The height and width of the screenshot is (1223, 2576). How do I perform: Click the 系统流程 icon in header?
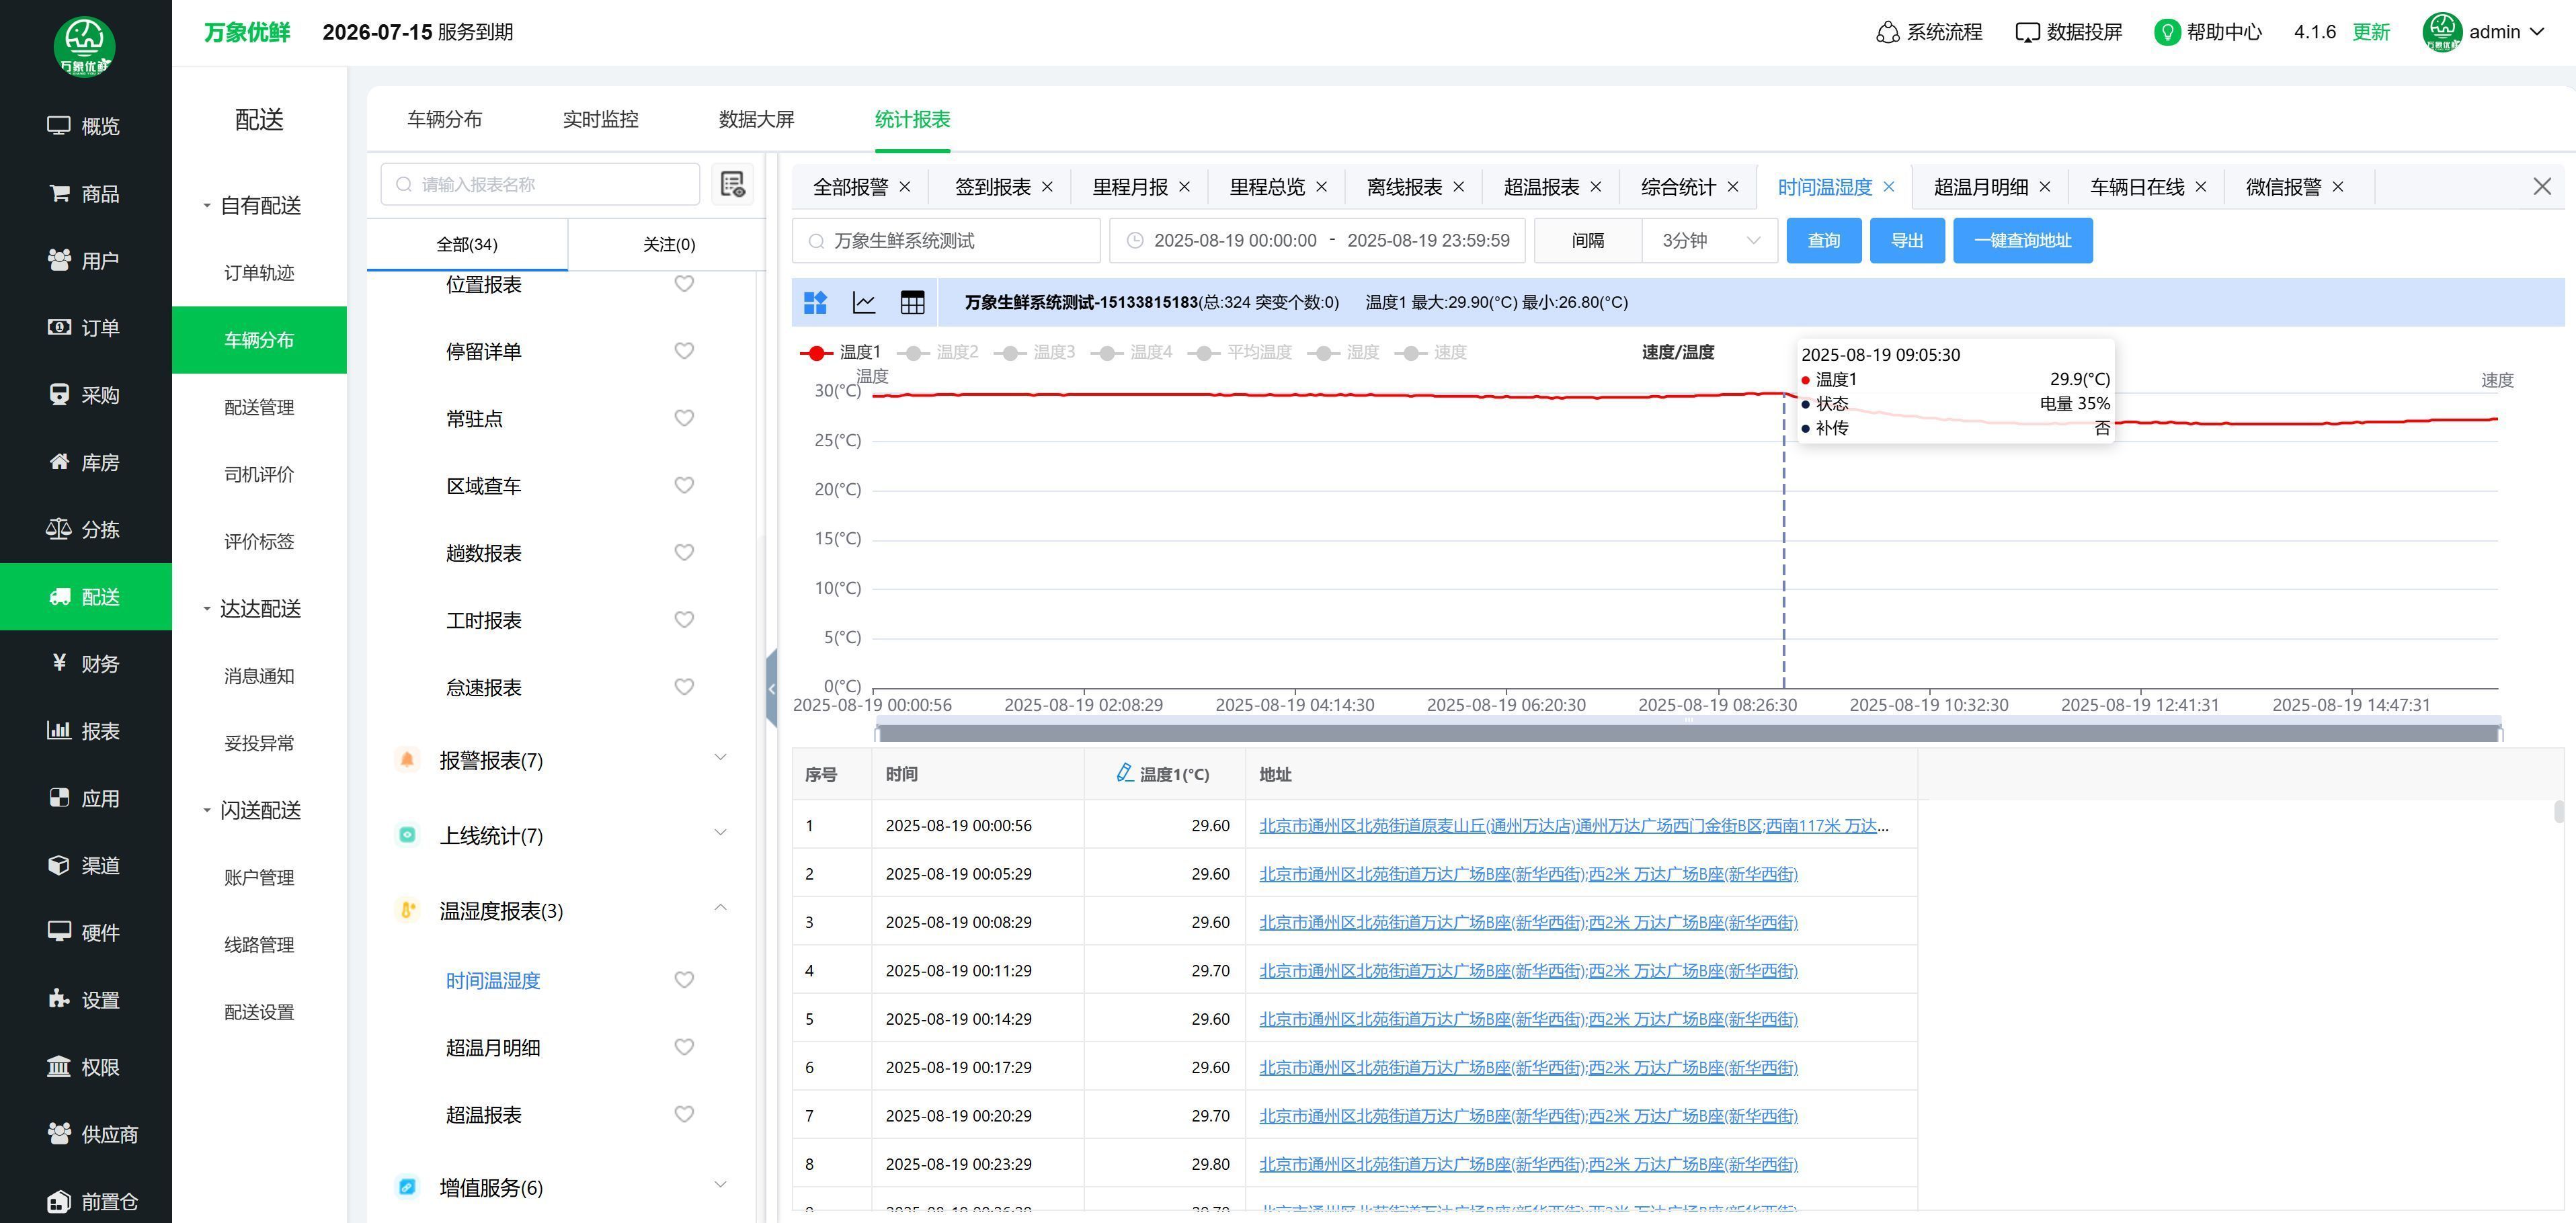click(1887, 32)
